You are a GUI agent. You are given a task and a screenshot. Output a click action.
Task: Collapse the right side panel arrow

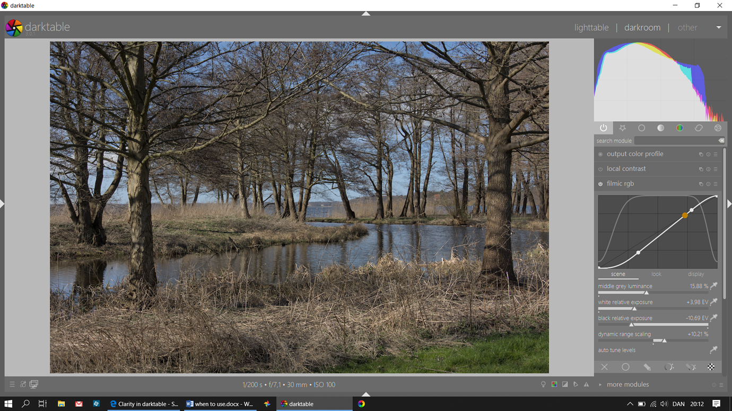(x=729, y=204)
